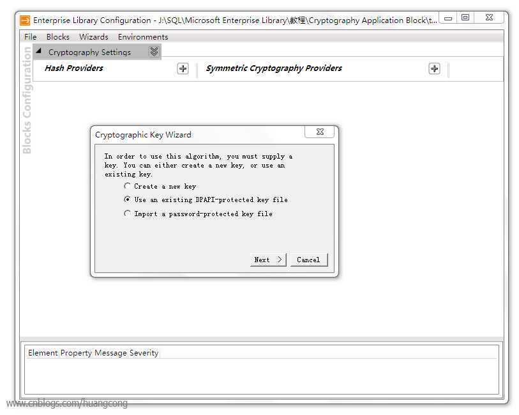The image size is (519, 415).
Task: Add a new Symmetric Cryptography Provider
Action: [x=434, y=68]
